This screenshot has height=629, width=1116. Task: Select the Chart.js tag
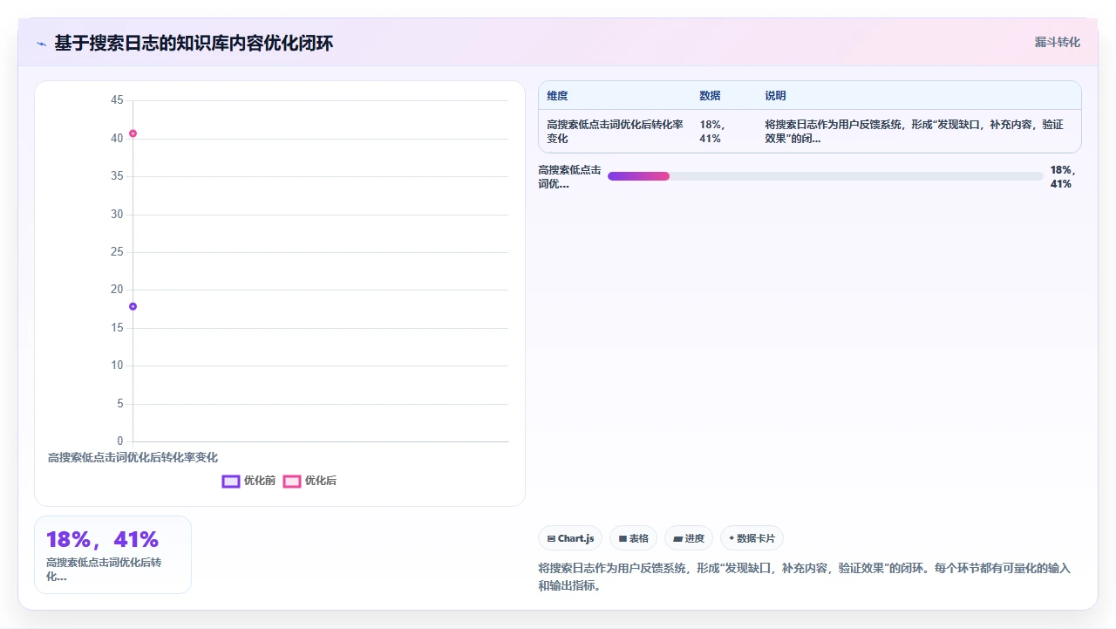click(x=570, y=538)
